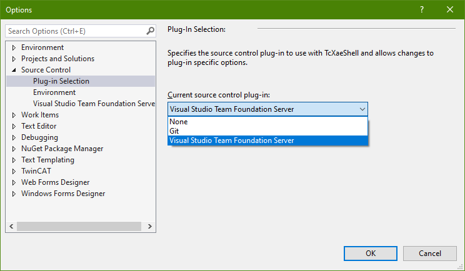
Task: Select Debugging label
Action: (x=40, y=137)
